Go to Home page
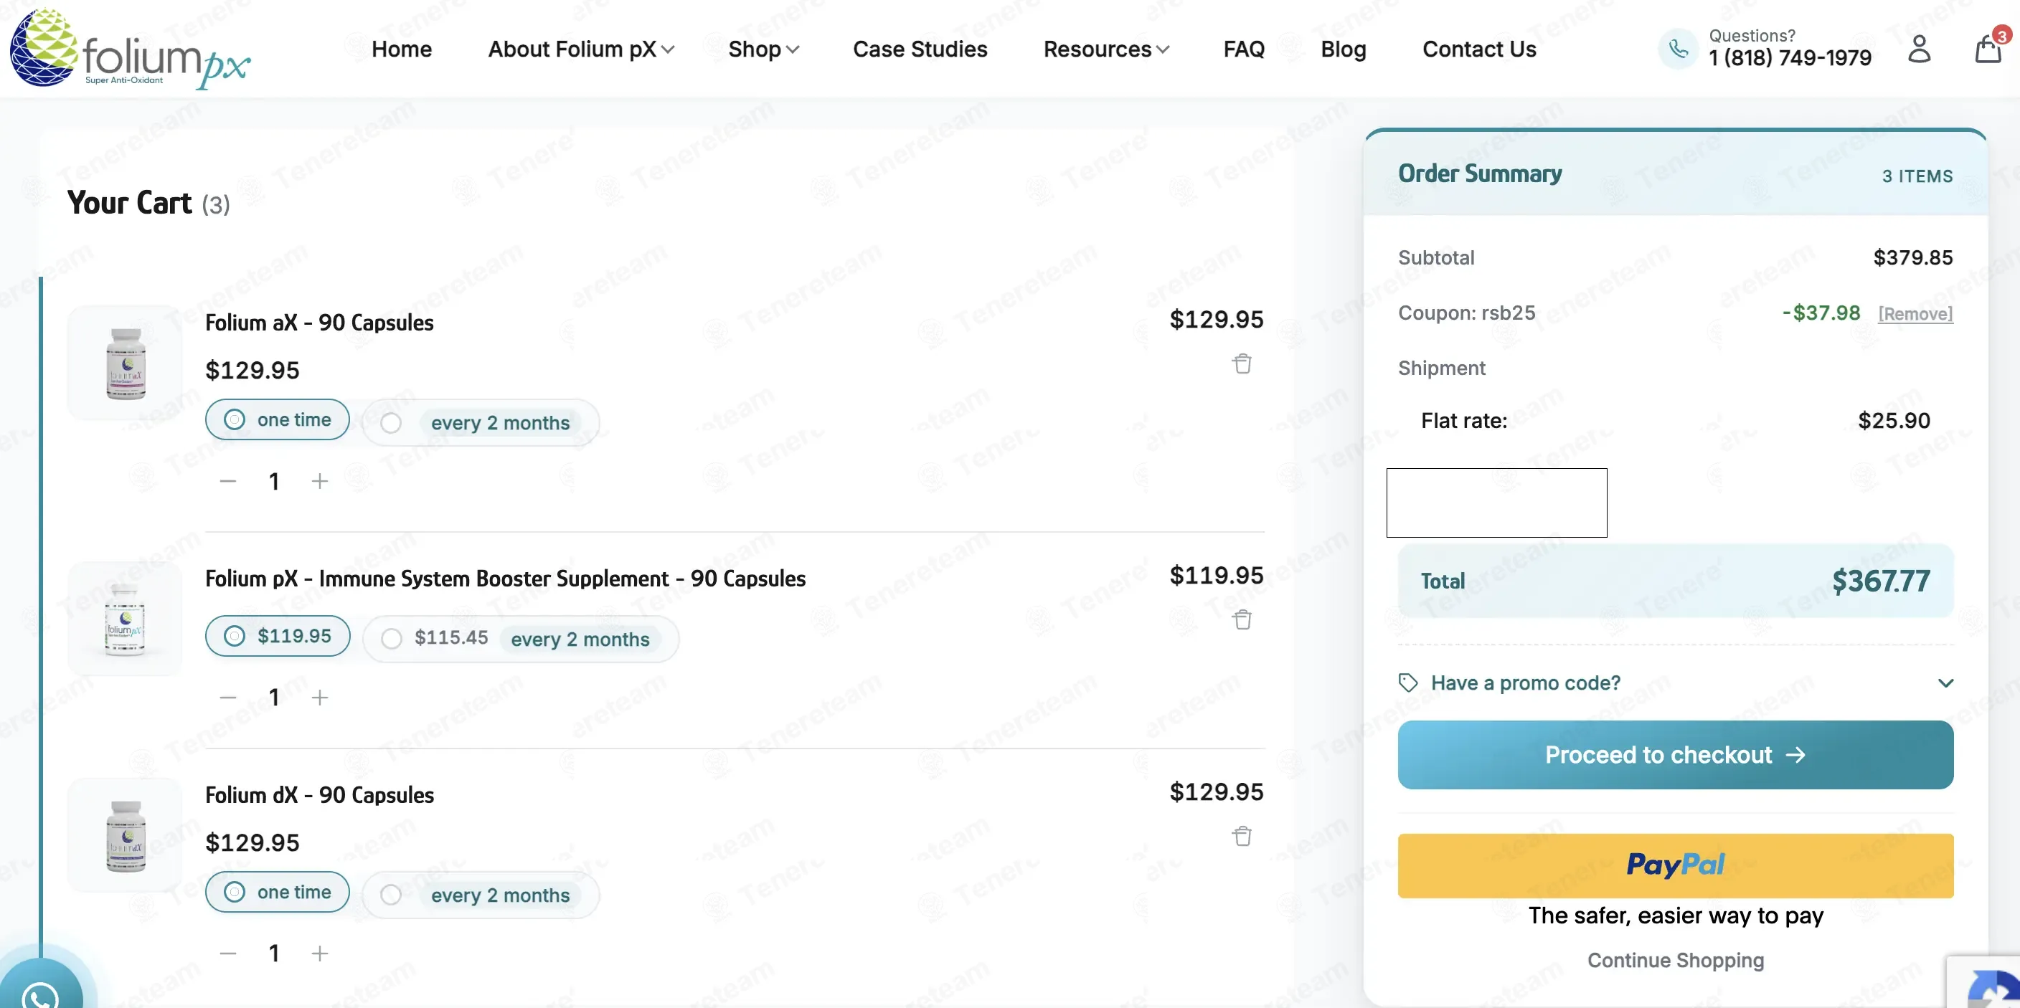The height and width of the screenshot is (1008, 2020). [x=402, y=49]
